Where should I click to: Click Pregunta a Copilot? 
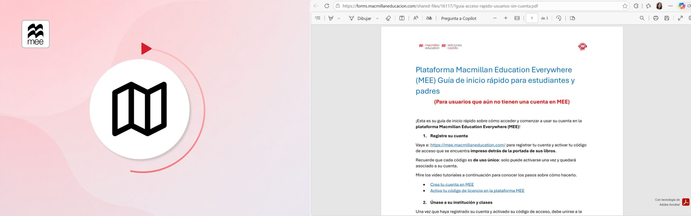pos(459,18)
